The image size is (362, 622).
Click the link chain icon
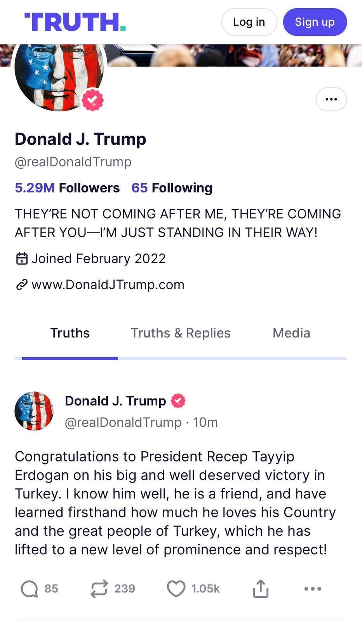(x=22, y=285)
